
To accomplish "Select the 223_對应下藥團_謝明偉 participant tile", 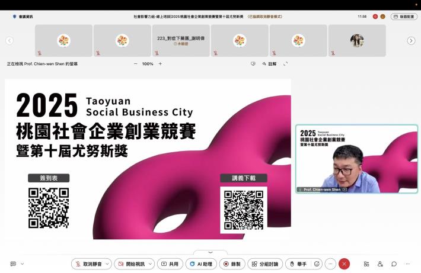I will [x=181, y=41].
